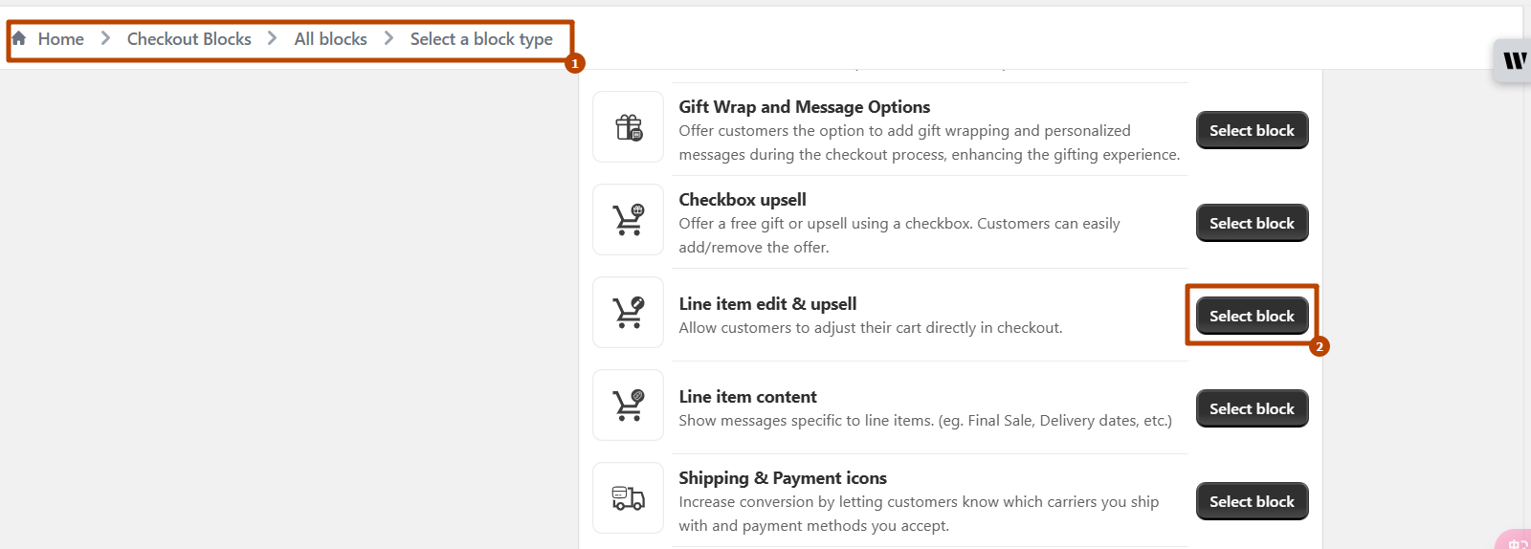1531x549 pixels.
Task: Click the Checkbox upsell cart icon
Action: (x=629, y=220)
